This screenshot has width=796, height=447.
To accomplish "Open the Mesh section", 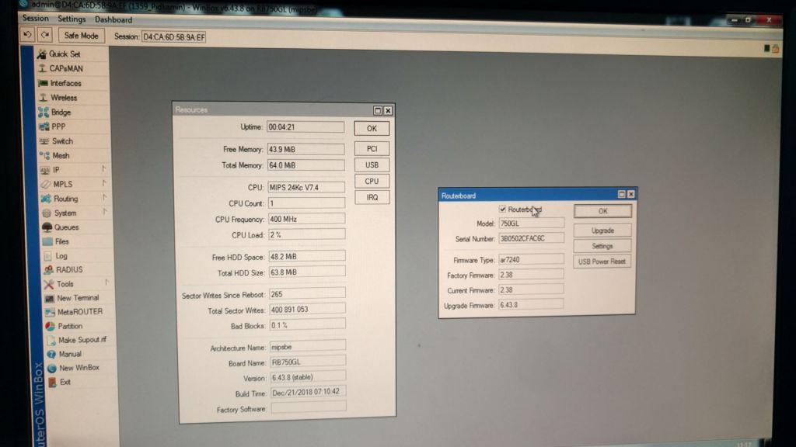I will [61, 155].
